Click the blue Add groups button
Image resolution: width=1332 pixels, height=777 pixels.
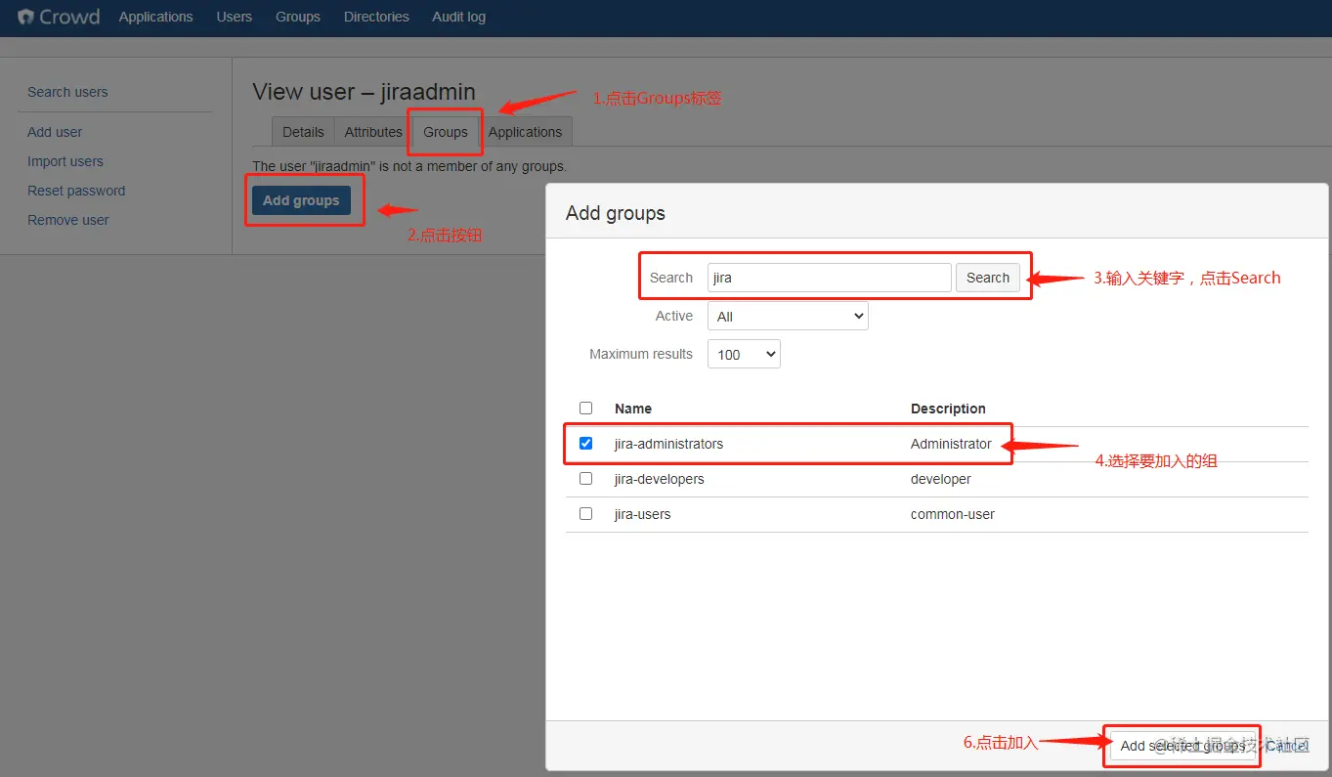coord(301,200)
